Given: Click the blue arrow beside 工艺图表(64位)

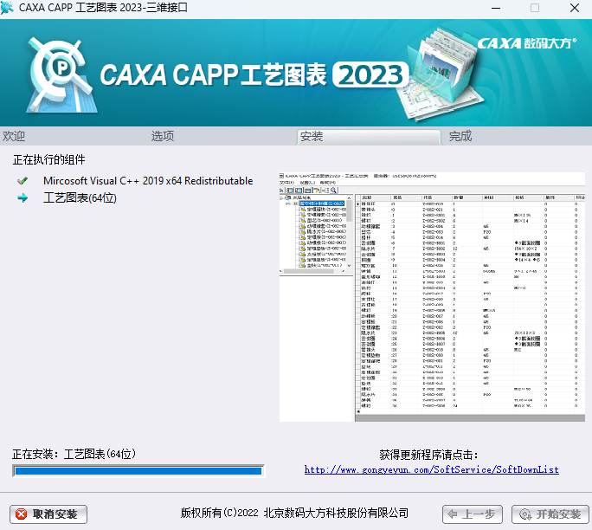Looking at the screenshot, I should point(23,198).
